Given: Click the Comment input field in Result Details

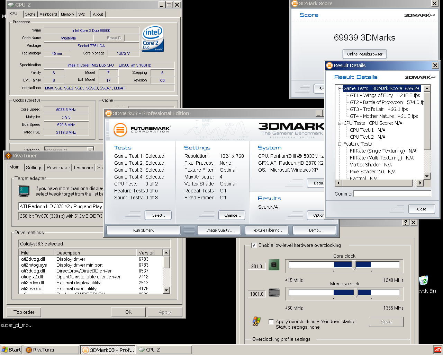Looking at the screenshot, I should [x=392, y=194].
